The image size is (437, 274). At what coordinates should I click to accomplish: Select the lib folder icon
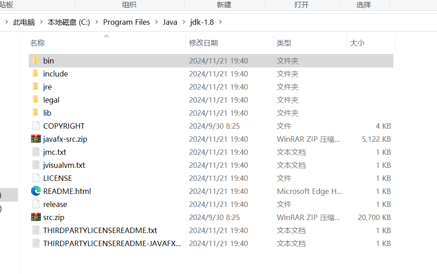click(36, 113)
